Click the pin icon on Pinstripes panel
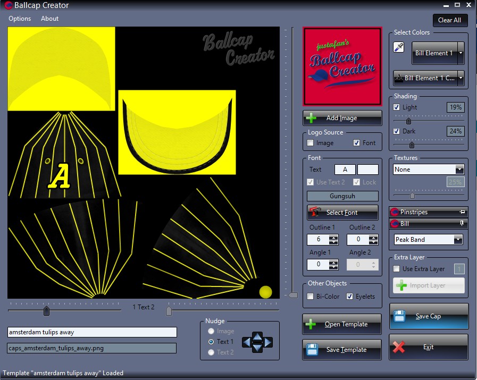Viewport: 477px width, 380px height. (x=463, y=212)
